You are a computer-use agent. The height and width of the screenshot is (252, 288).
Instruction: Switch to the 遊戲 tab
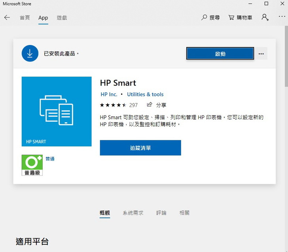(62, 18)
